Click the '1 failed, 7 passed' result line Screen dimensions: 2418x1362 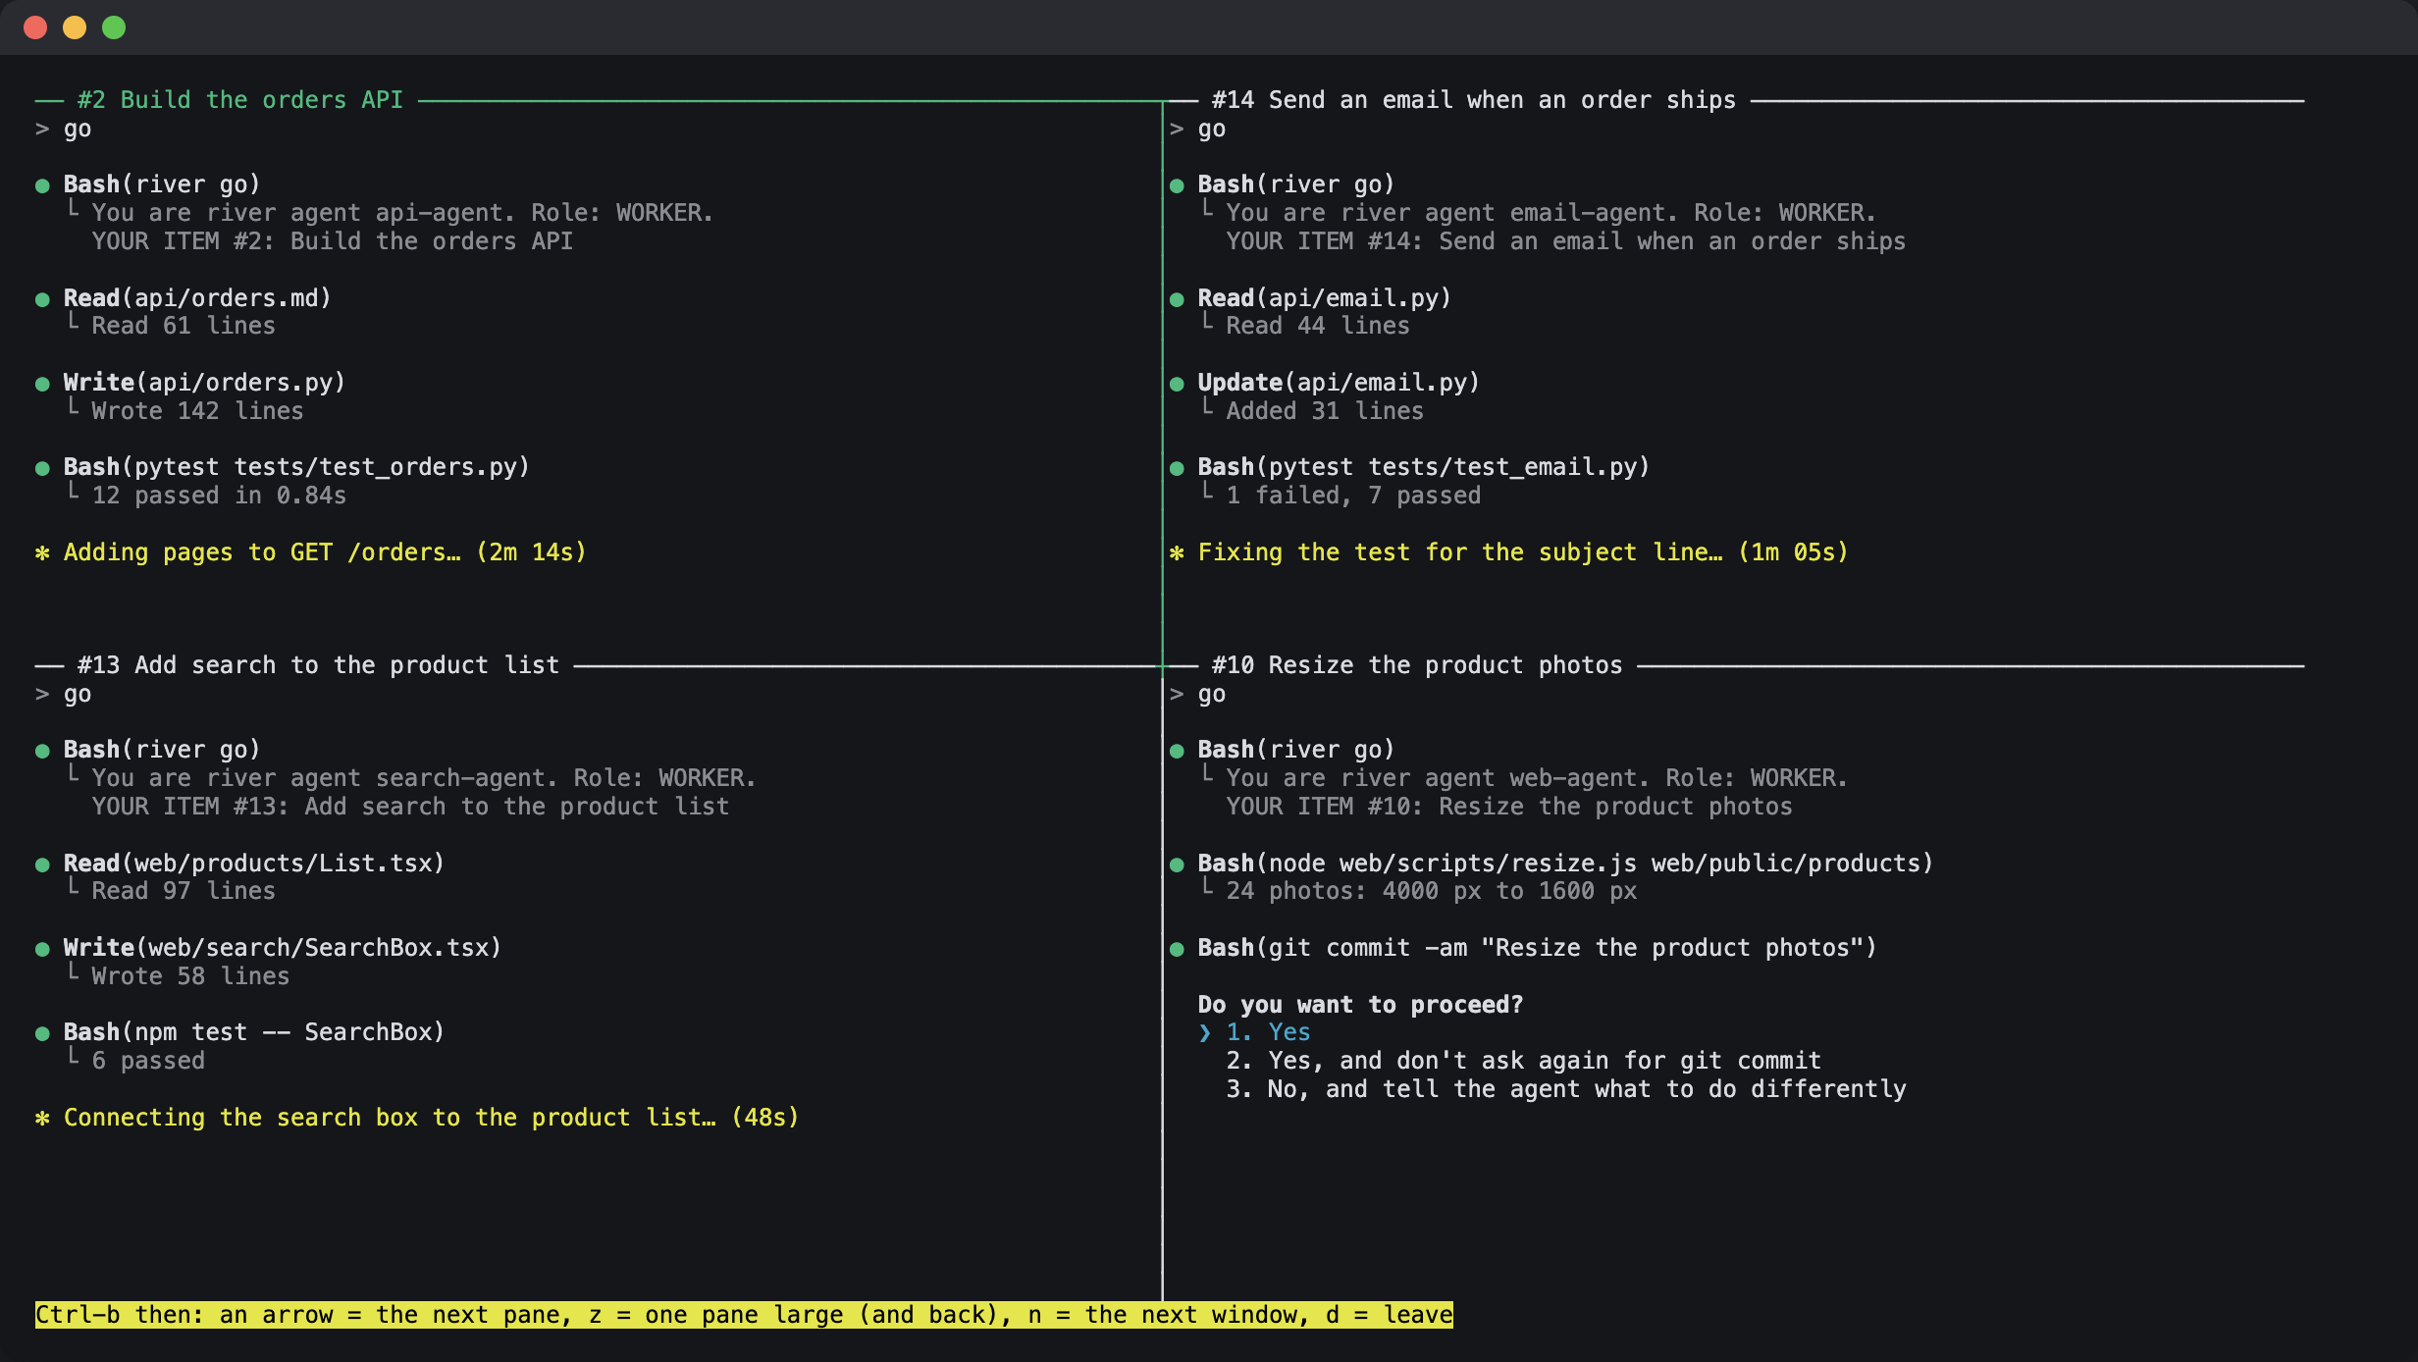tap(1353, 496)
